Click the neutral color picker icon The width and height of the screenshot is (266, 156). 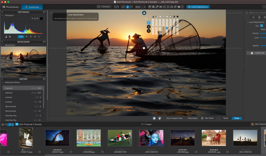pyautogui.click(x=183, y=7)
